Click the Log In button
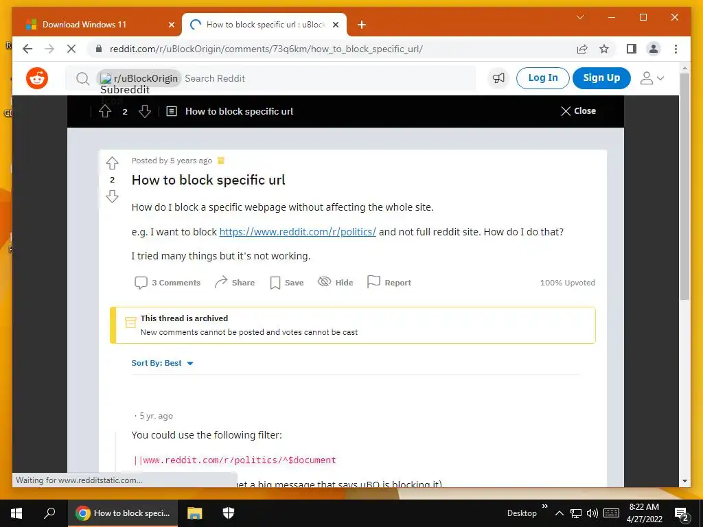The height and width of the screenshot is (527, 703). (543, 78)
